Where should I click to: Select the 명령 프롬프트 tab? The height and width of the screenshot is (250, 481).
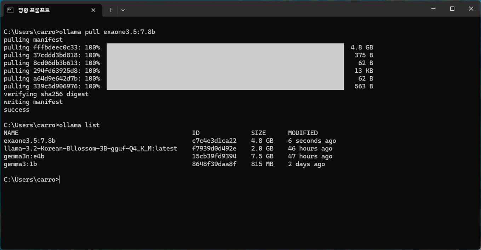[x=53, y=10]
